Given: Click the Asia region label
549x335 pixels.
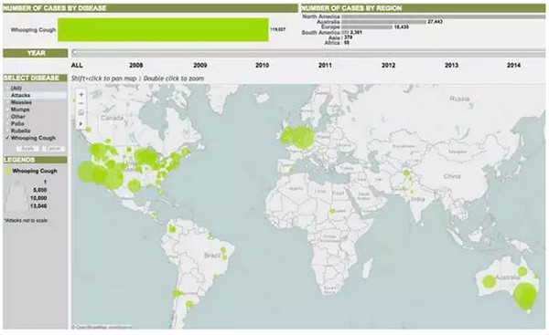Looking at the screenshot, I should pos(334,37).
